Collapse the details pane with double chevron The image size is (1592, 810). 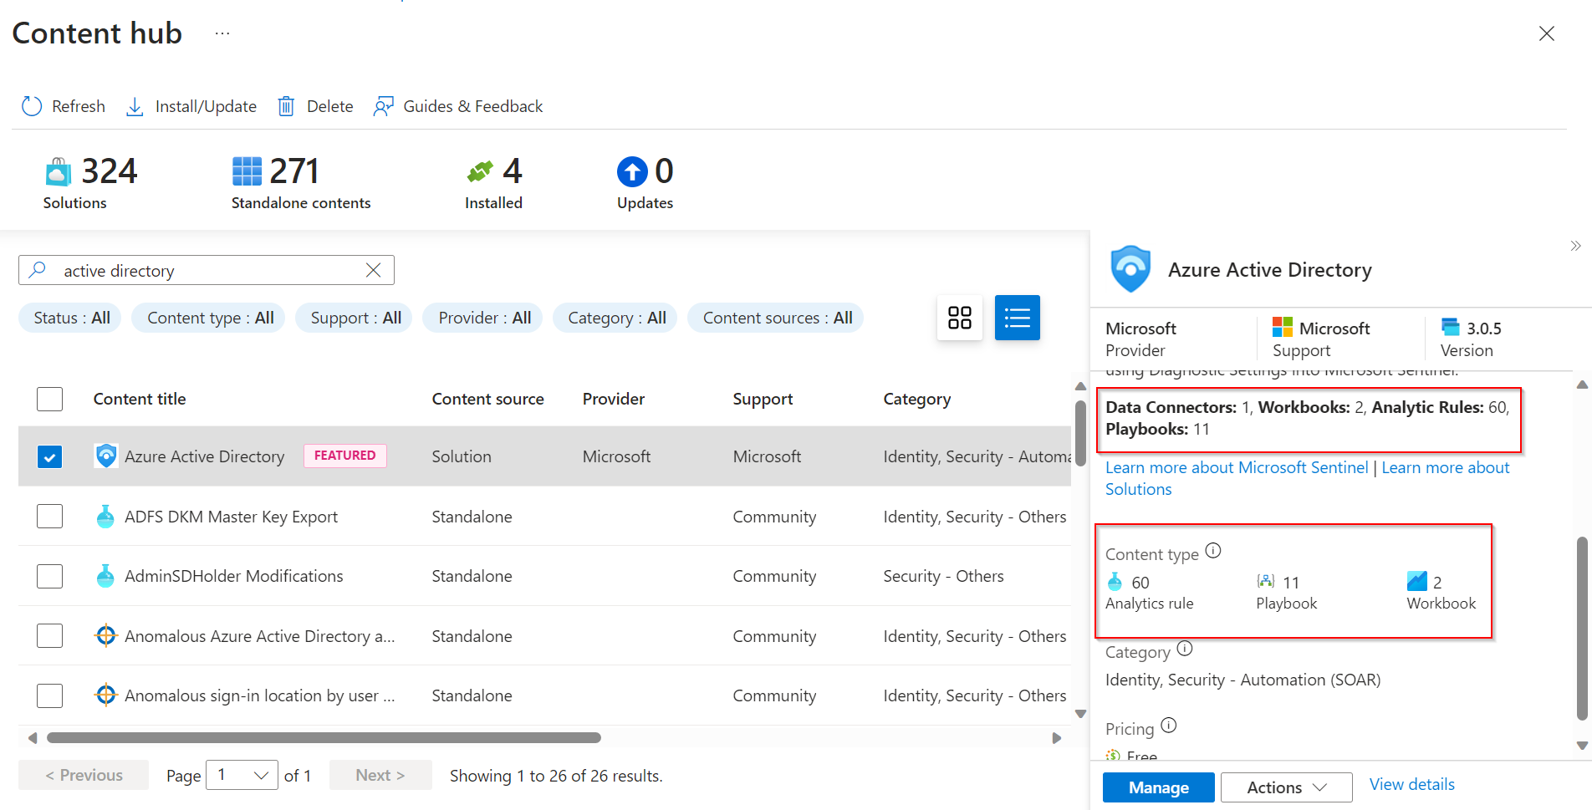1575,246
